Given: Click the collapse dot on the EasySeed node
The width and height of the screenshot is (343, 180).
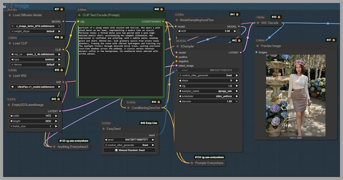Looking at the screenshot, I should pyautogui.click(x=103, y=129).
